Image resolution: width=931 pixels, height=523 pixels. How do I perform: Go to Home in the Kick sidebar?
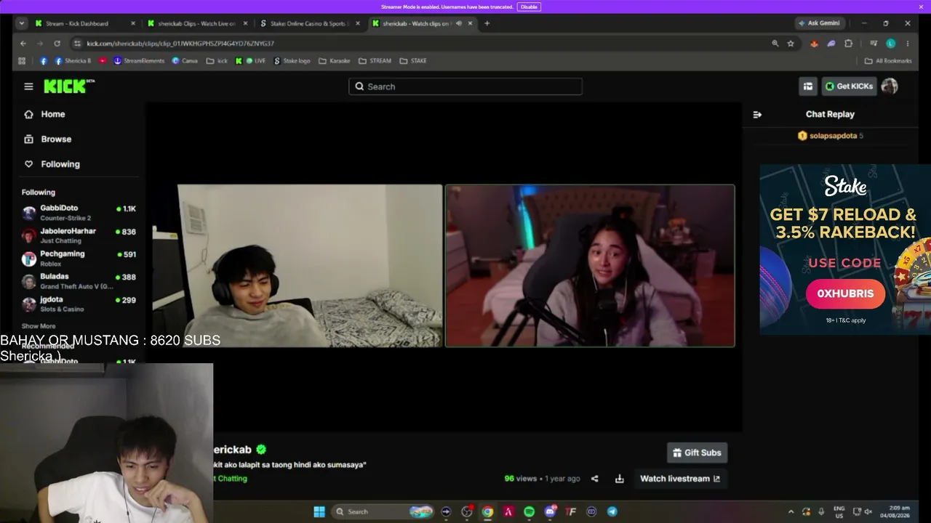click(46, 114)
